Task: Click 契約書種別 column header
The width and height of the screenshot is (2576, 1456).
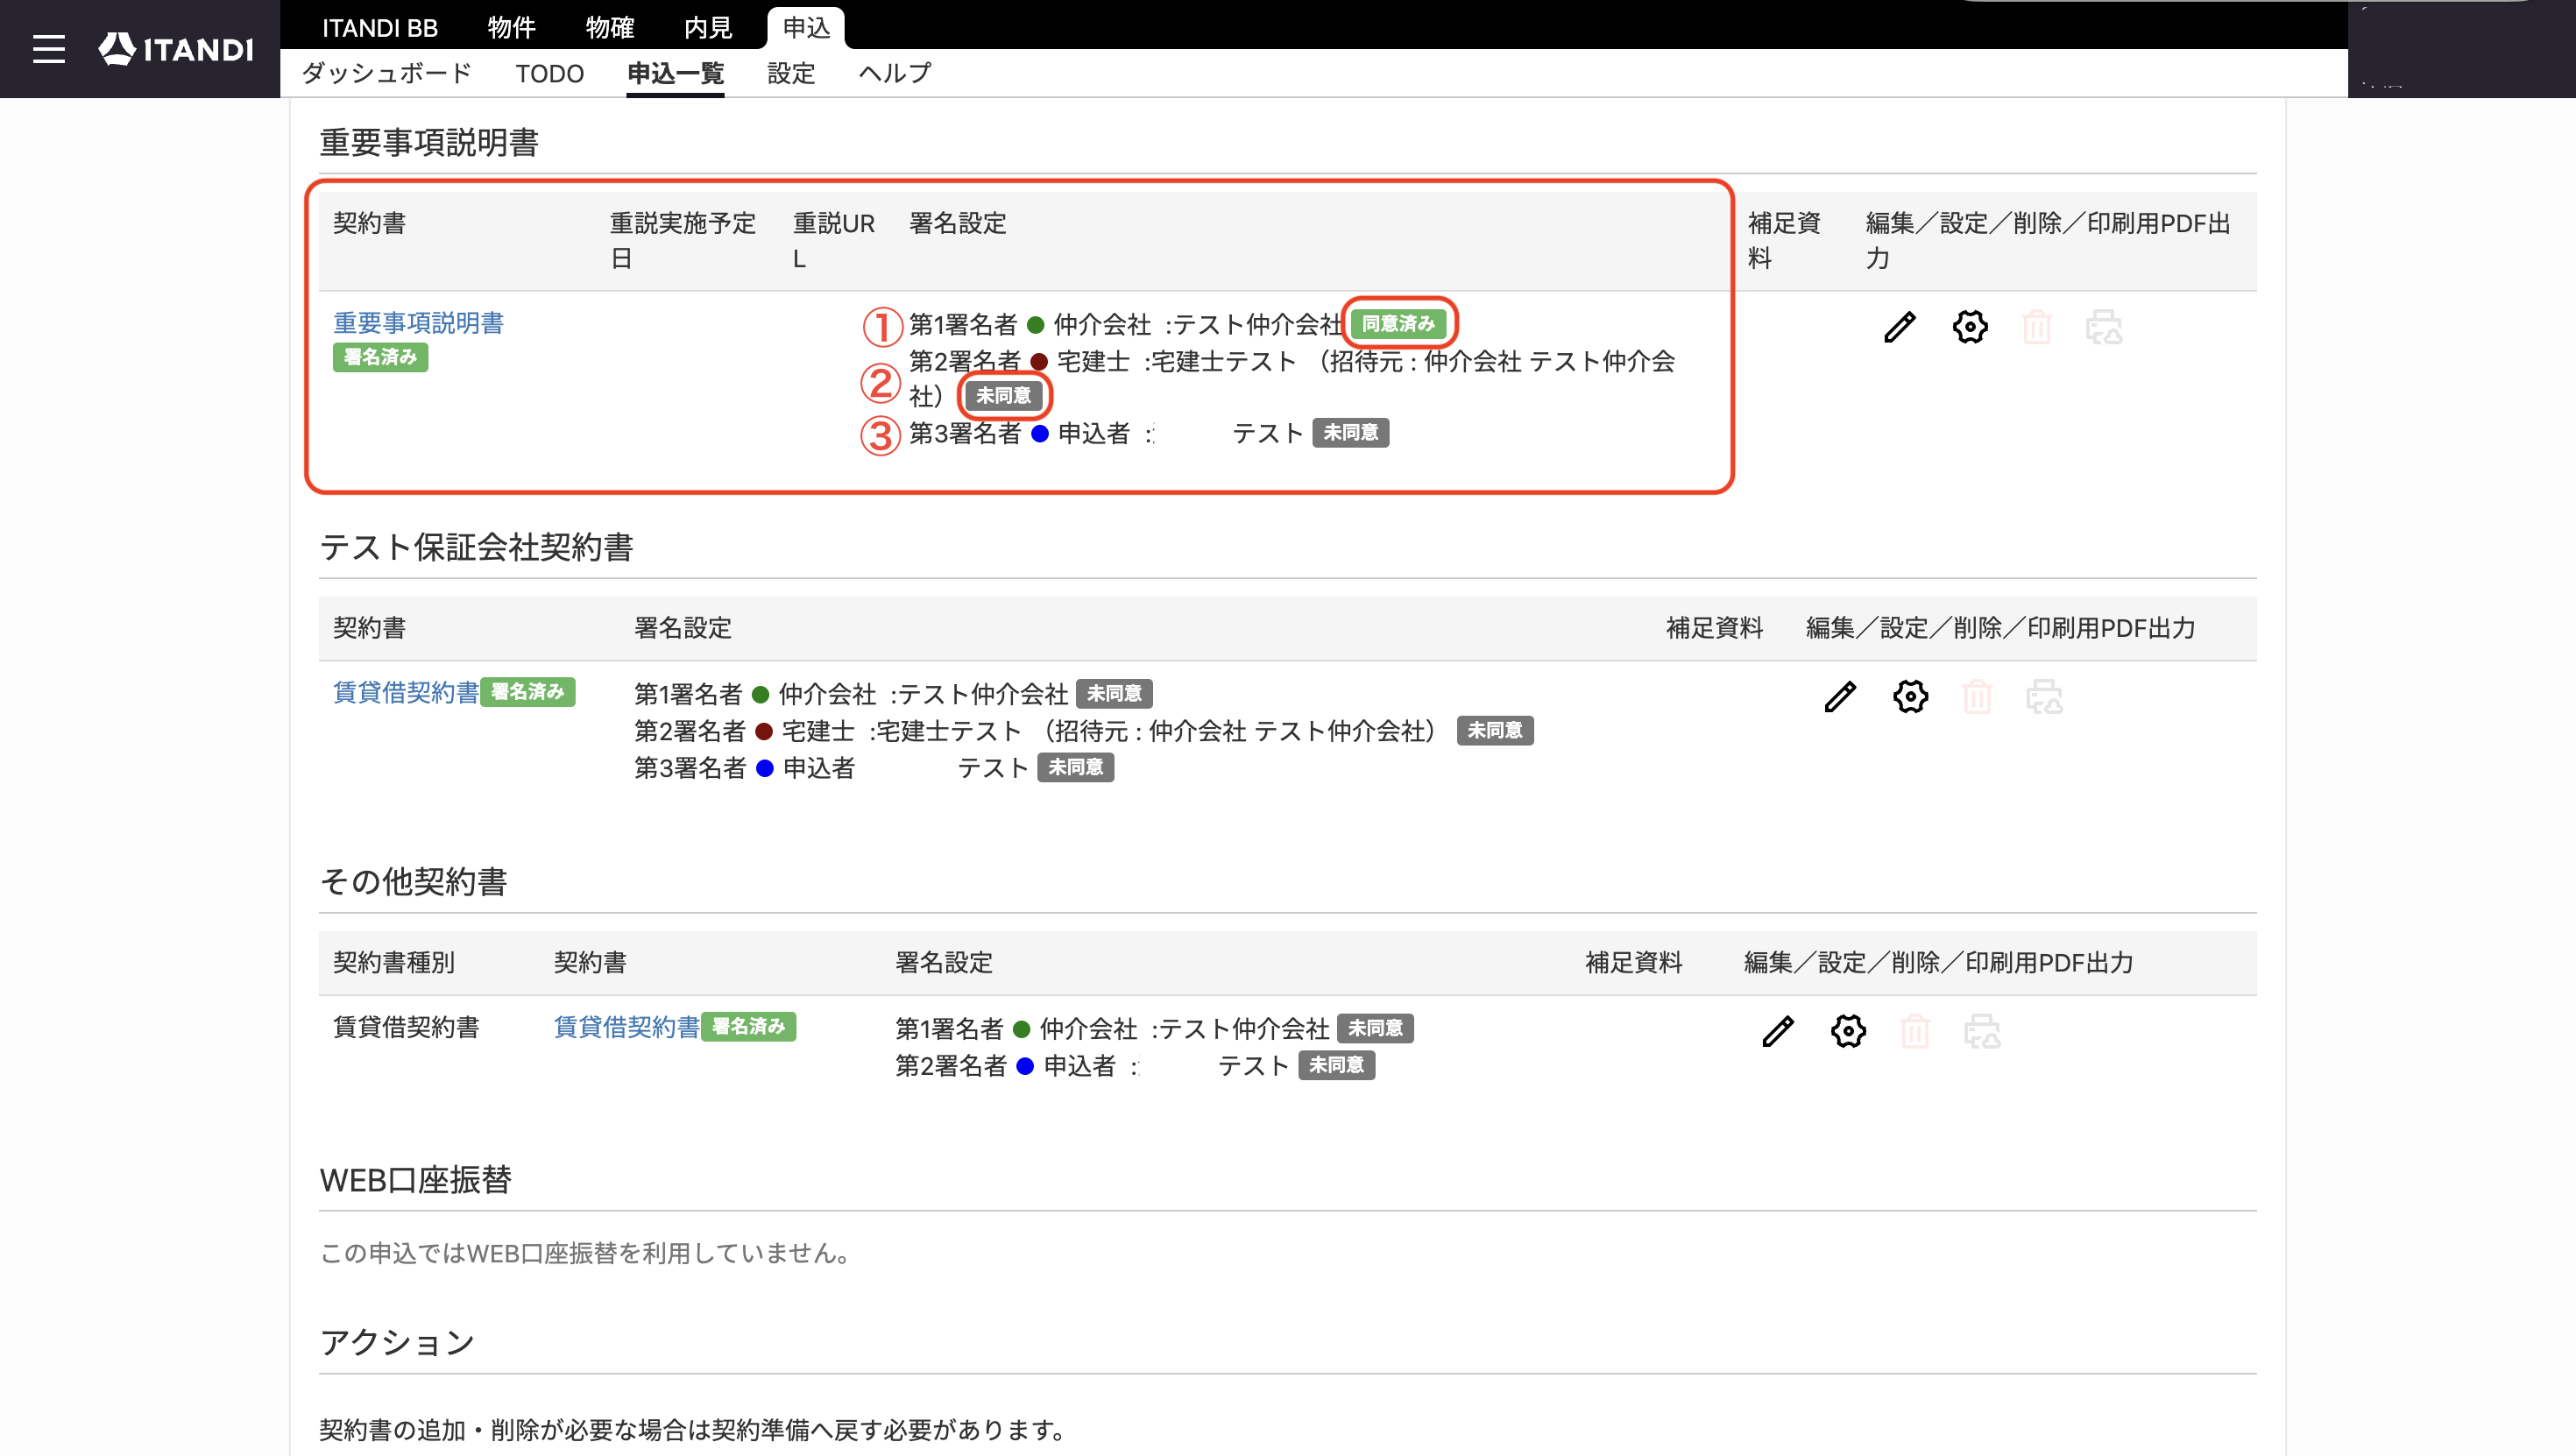Action: pyautogui.click(x=394, y=963)
